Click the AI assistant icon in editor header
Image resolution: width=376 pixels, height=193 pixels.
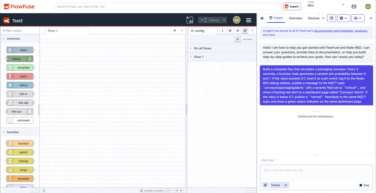(190, 20)
